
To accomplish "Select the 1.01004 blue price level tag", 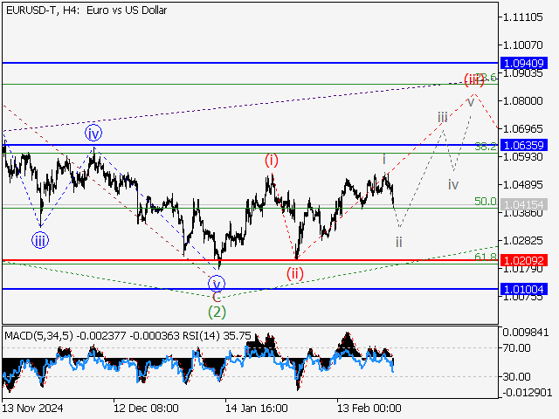I will pyautogui.click(x=523, y=288).
